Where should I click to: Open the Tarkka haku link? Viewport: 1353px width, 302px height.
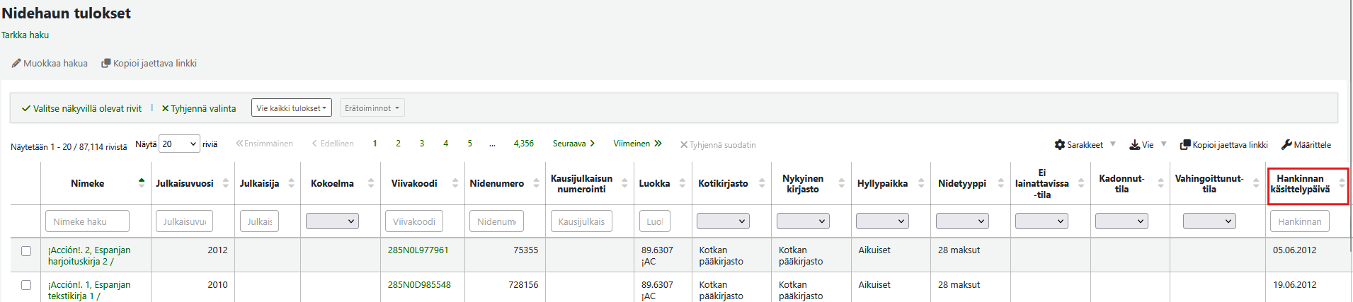point(25,35)
